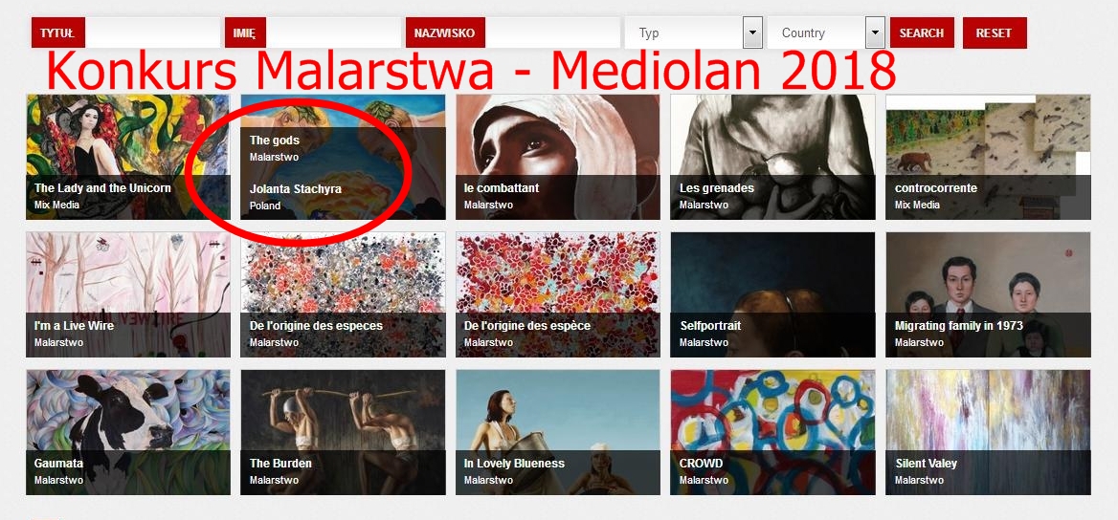Open the Typ dropdown arrow
Screen dimensions: 1118x520
click(752, 32)
